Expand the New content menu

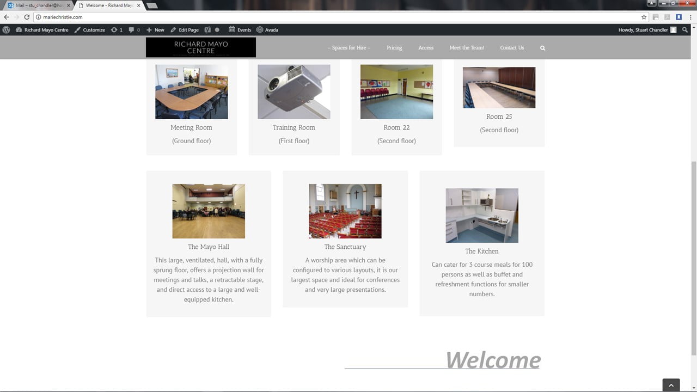coord(155,30)
